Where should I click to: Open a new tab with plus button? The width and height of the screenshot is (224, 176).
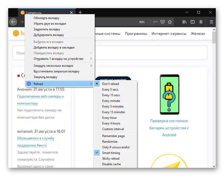pyautogui.click(x=80, y=12)
